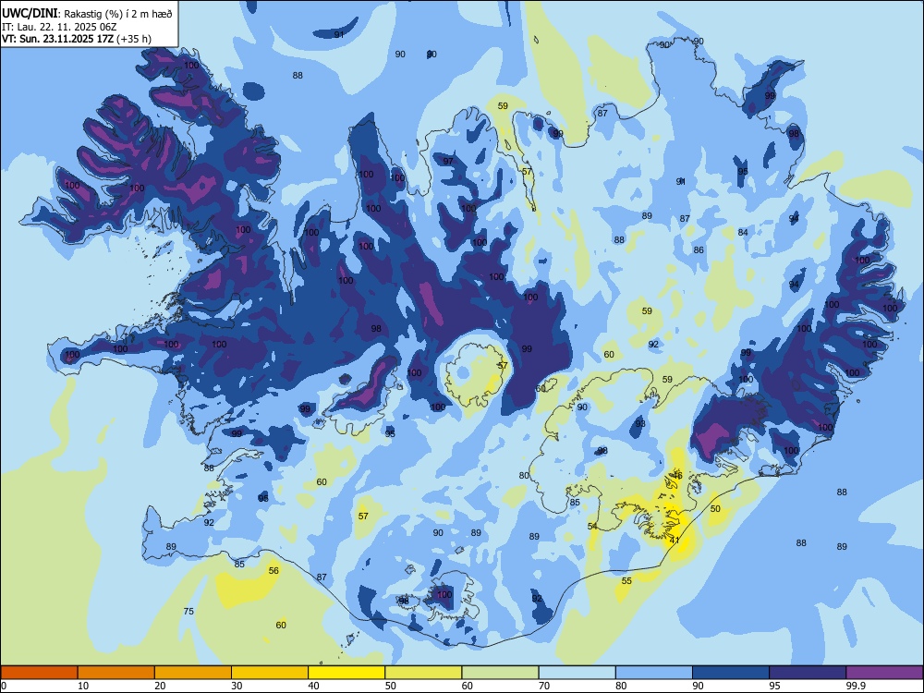Select the '40' label on the legend scale
Image resolution: width=924 pixels, height=693 pixels.
(x=313, y=686)
